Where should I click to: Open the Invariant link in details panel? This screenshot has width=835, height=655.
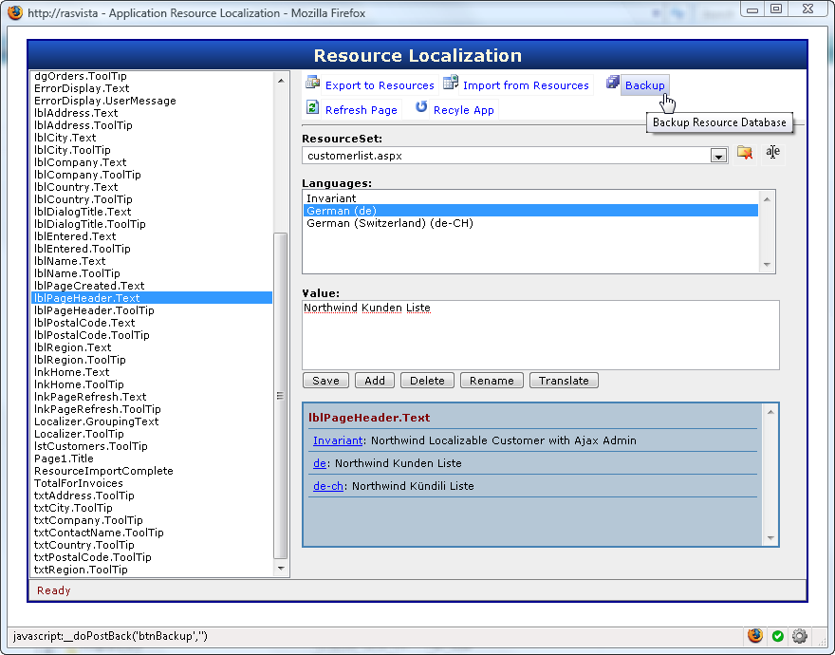pyautogui.click(x=338, y=440)
